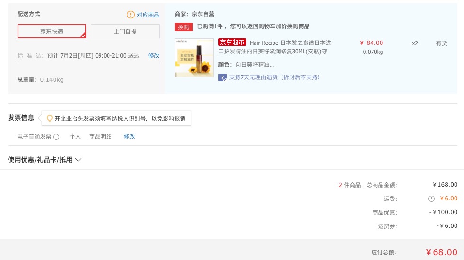Click the 个人 invoice title text
Image resolution: width=464 pixels, height=260 pixels.
75,136
